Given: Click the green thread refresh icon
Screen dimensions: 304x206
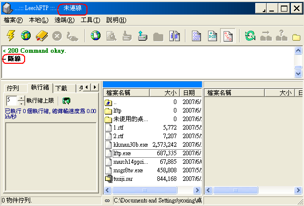Looking at the screenshot, I should pyautogui.click(x=66, y=100).
